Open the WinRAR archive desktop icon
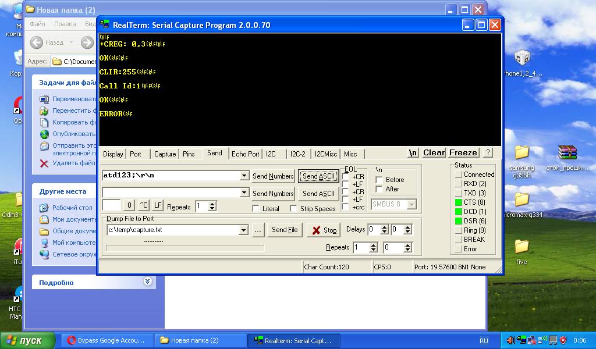596x349 pixels. [566, 154]
